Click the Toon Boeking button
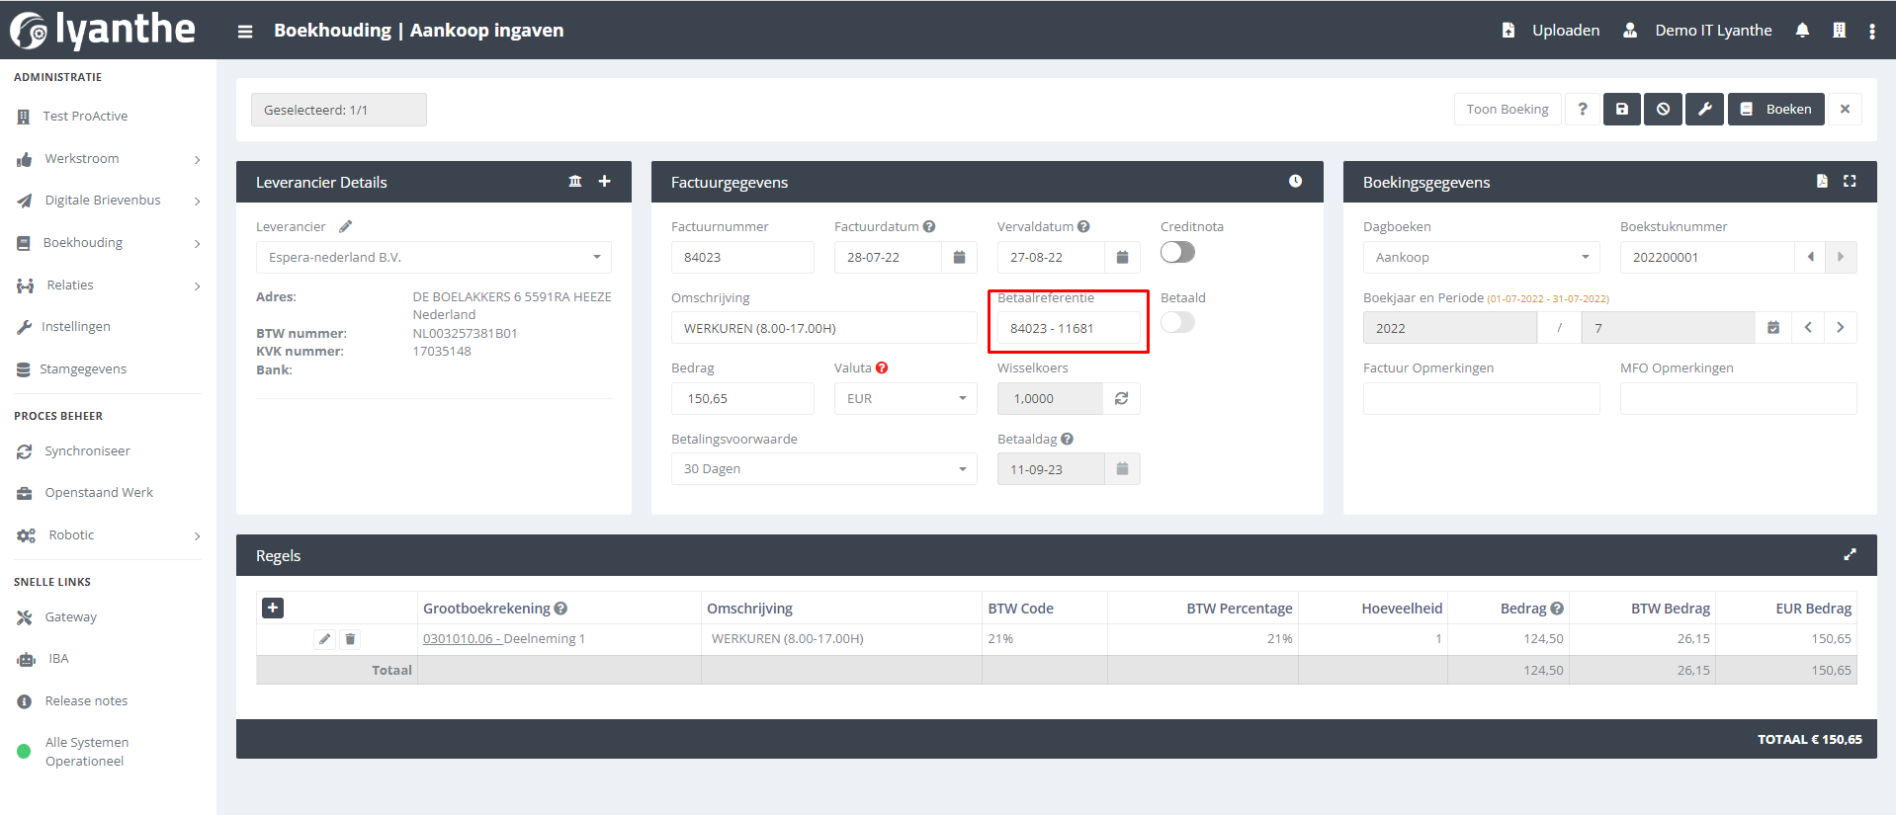Viewport: 1896px width, 815px height. coord(1507,110)
